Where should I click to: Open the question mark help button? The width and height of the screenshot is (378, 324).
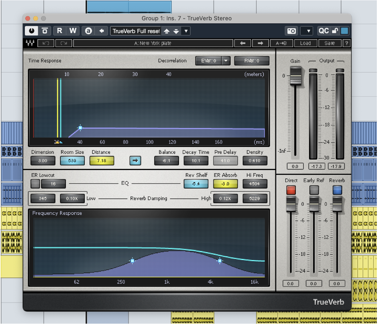pos(346,43)
